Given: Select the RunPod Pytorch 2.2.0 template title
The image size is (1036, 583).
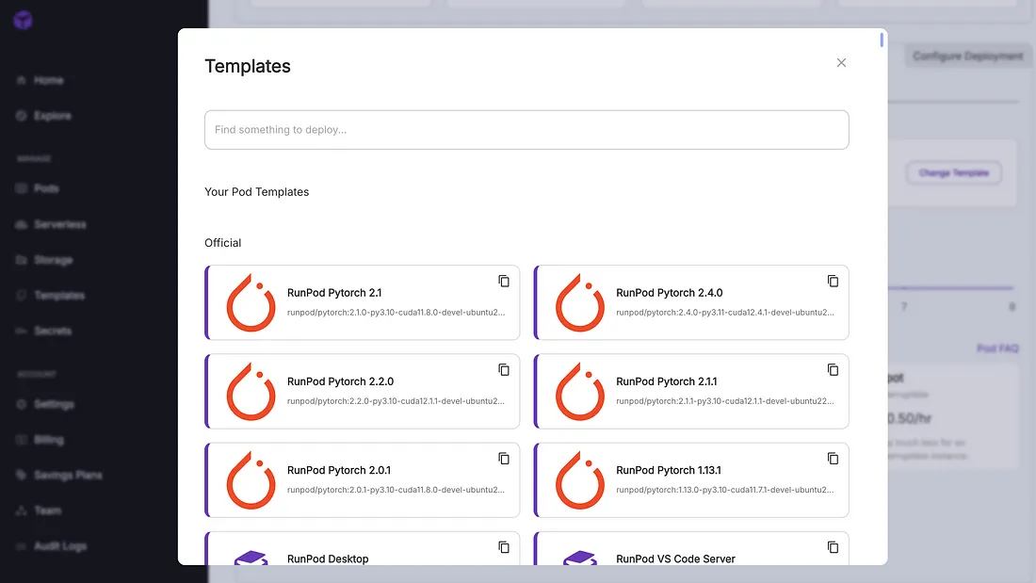Looking at the screenshot, I should [x=340, y=381].
